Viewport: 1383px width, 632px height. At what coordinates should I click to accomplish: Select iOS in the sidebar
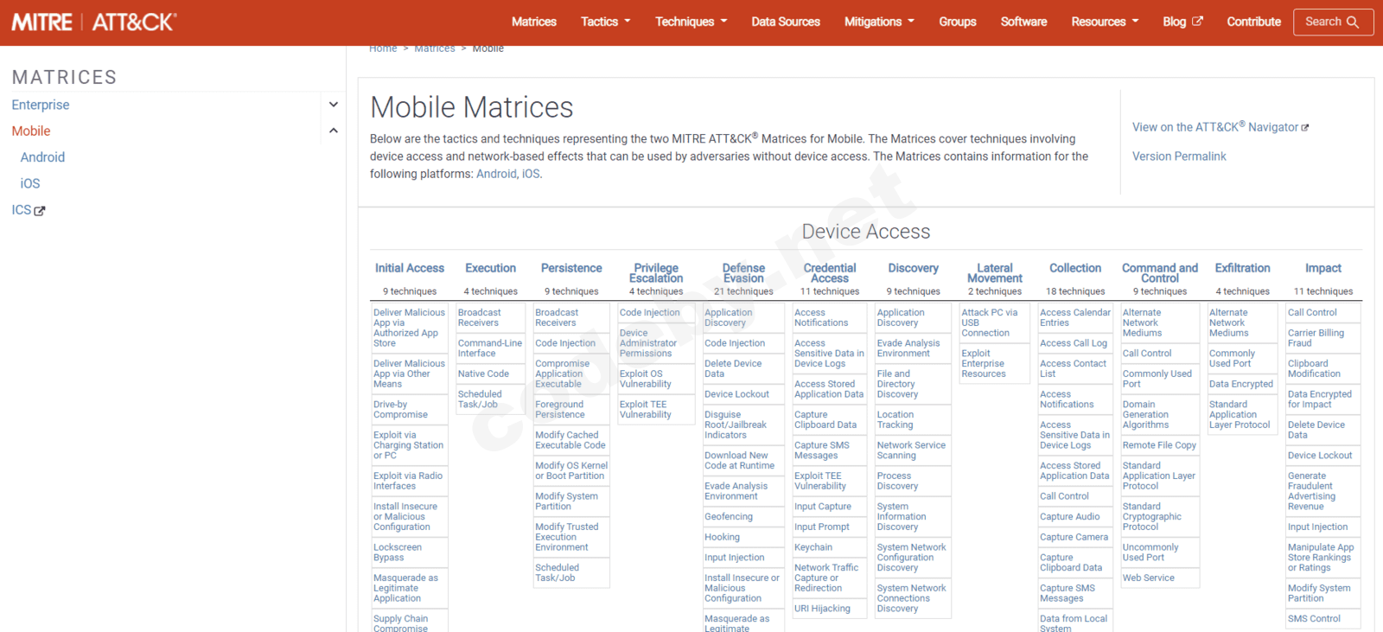pos(30,183)
